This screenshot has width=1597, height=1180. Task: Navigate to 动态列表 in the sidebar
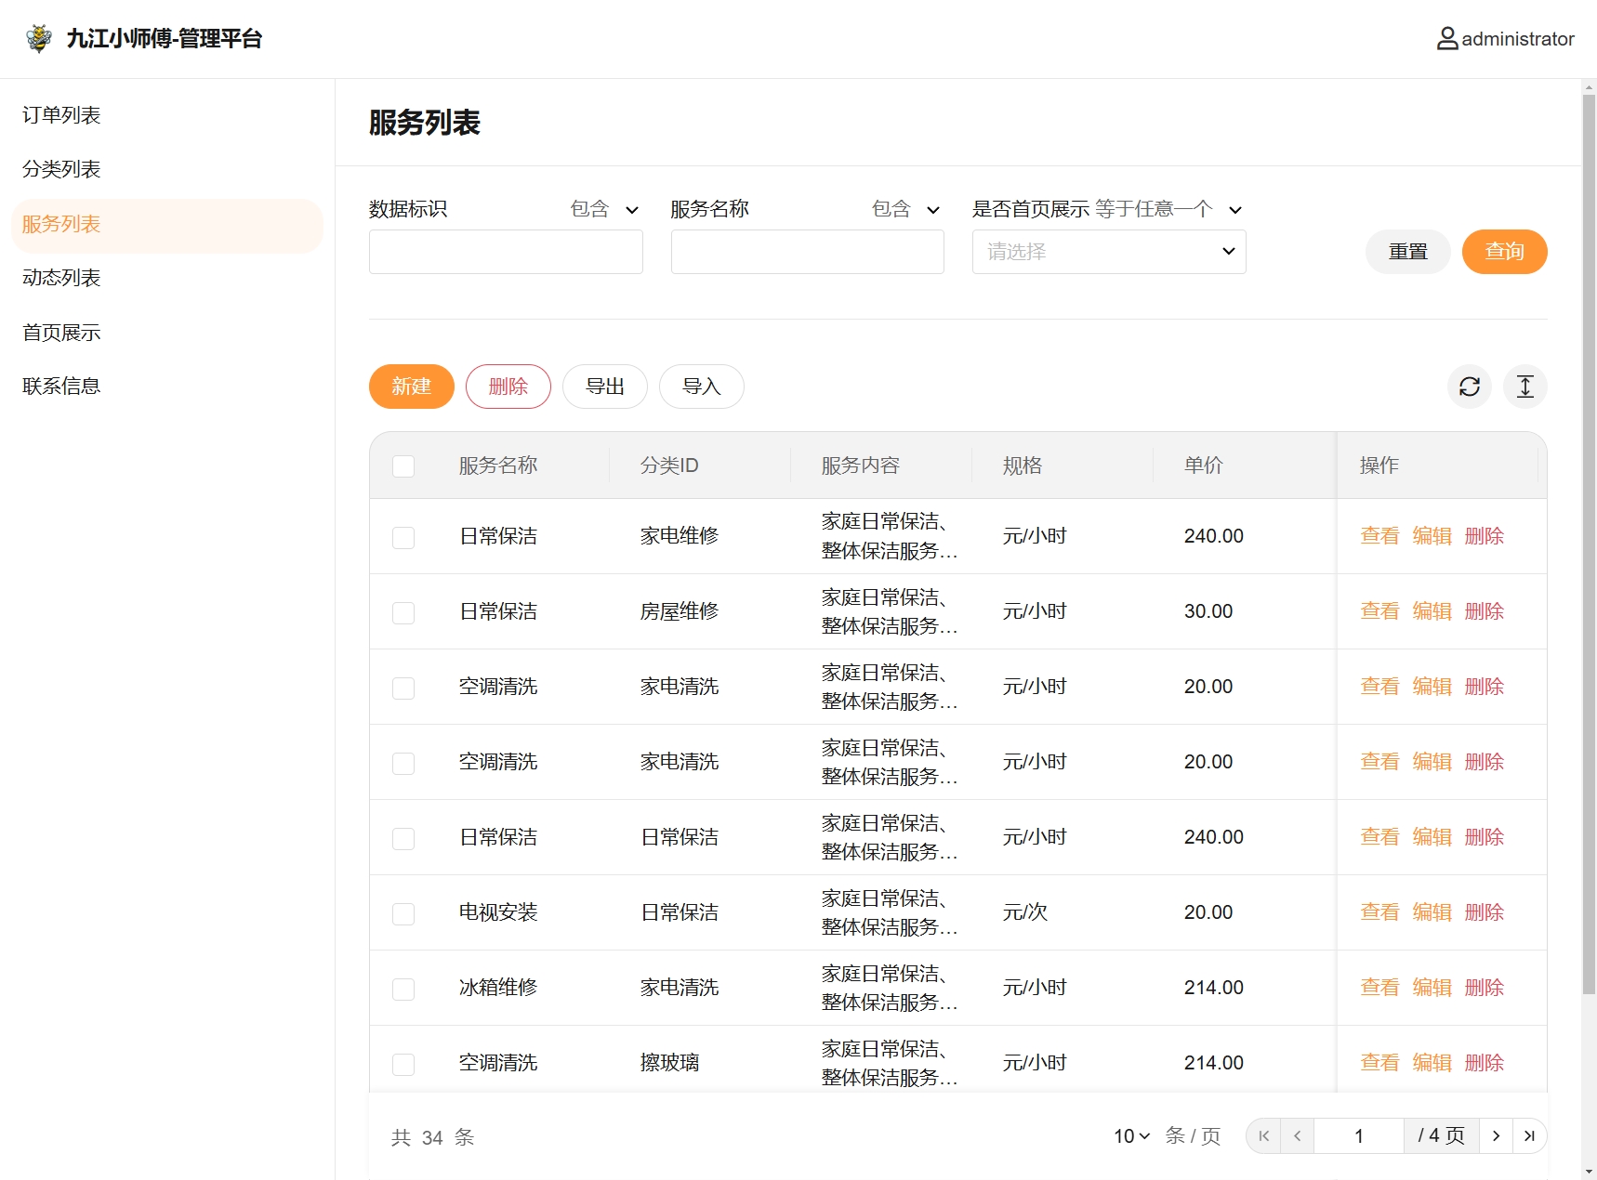click(x=61, y=278)
